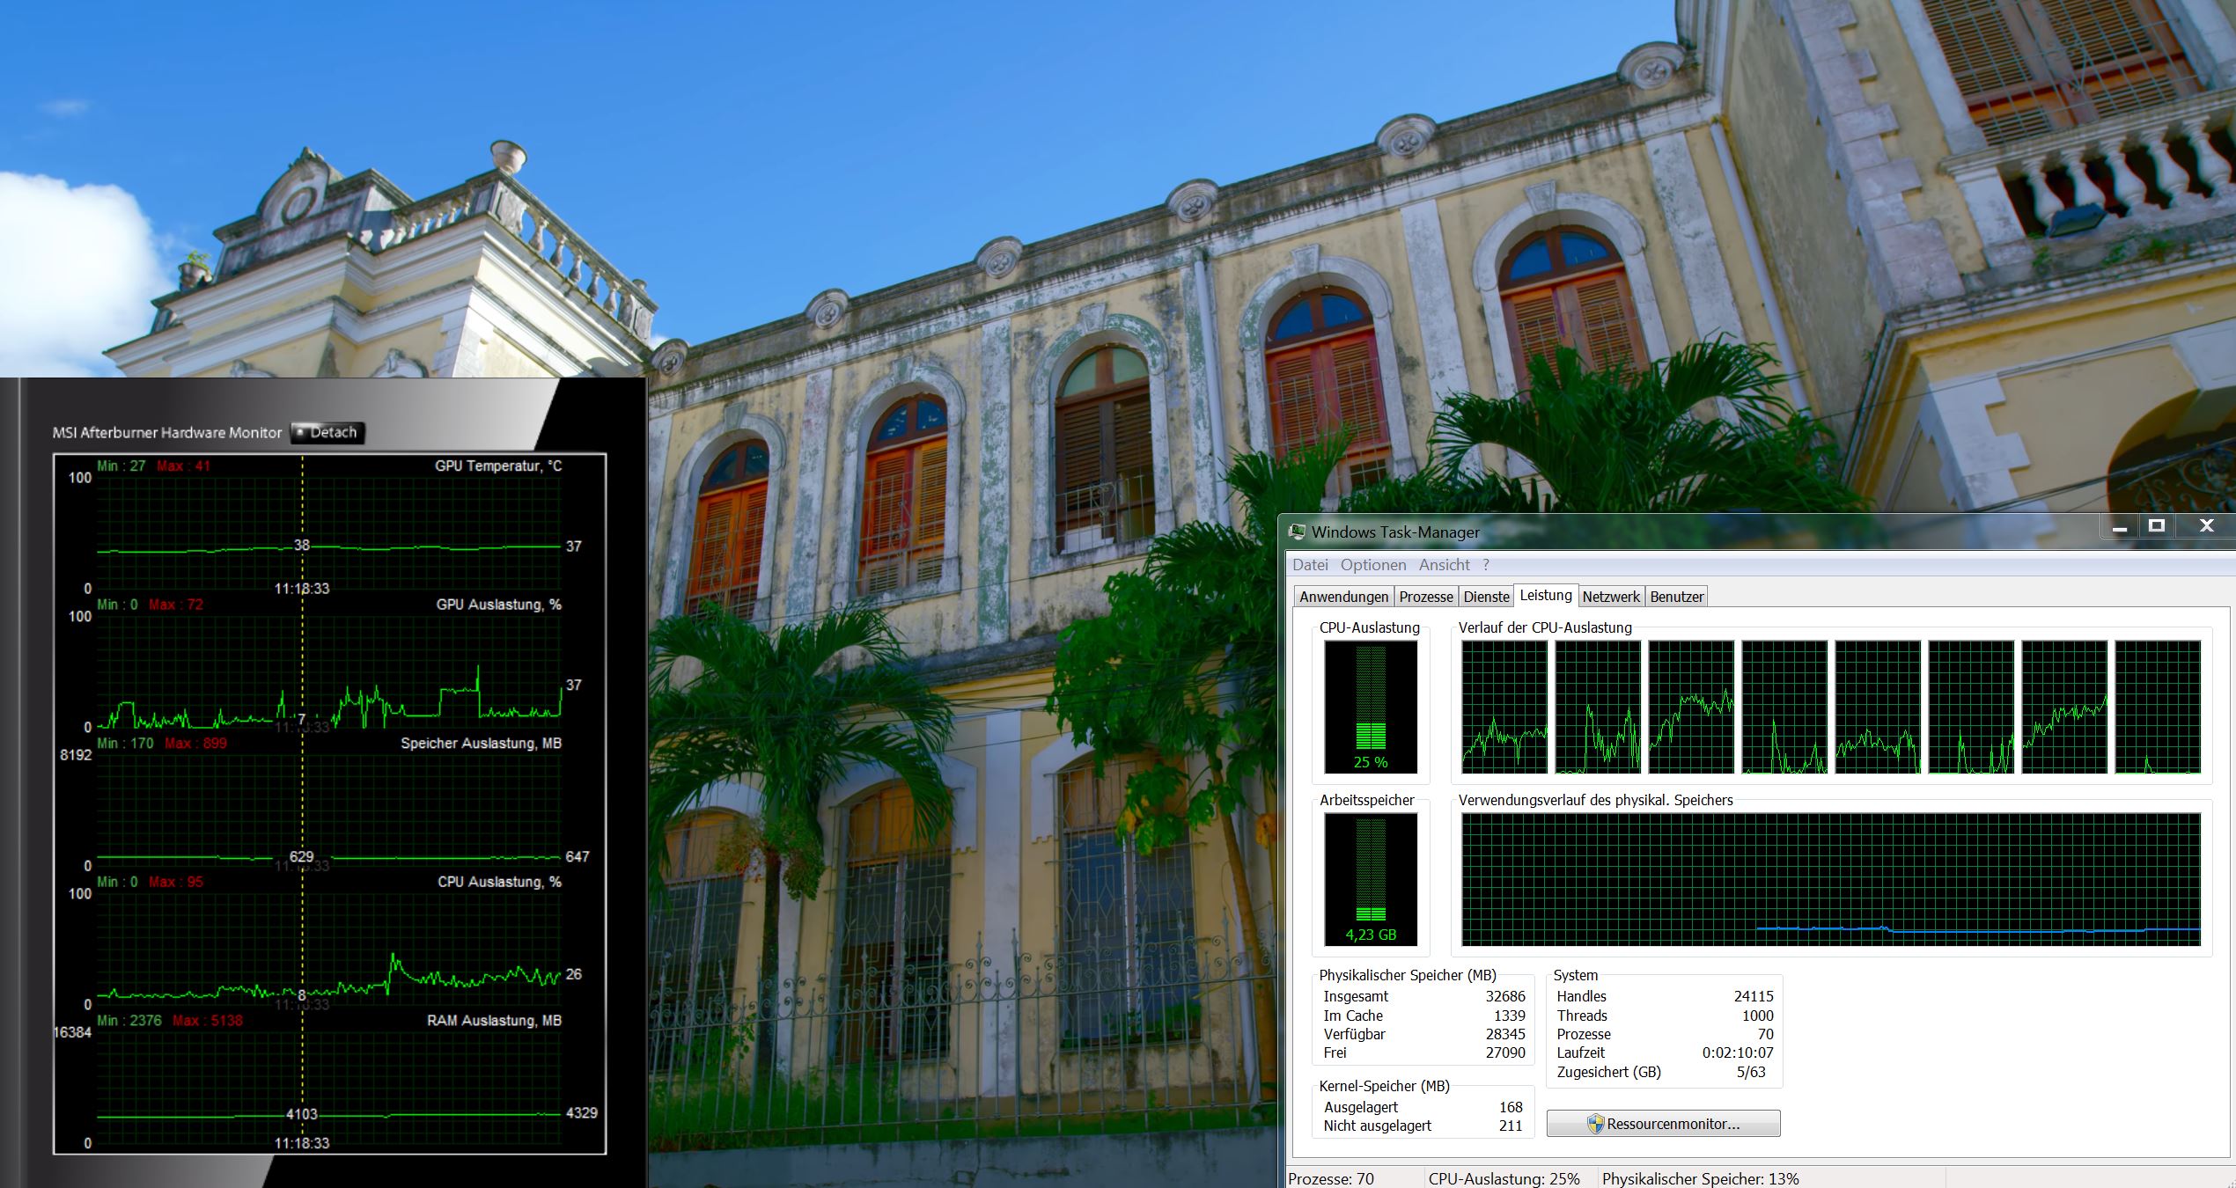This screenshot has width=2236, height=1188.
Task: Click Detach on MSI Afterburner monitor
Action: pyautogui.click(x=327, y=432)
